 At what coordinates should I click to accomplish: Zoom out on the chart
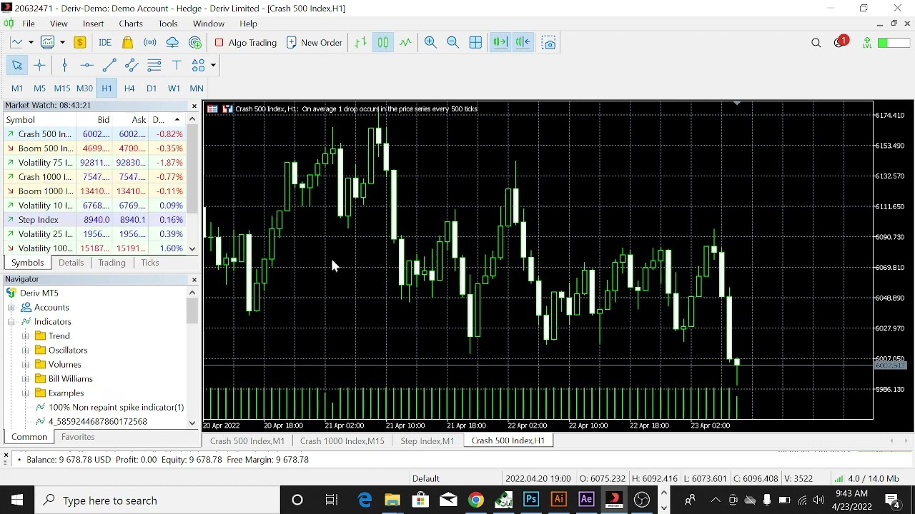(x=453, y=43)
